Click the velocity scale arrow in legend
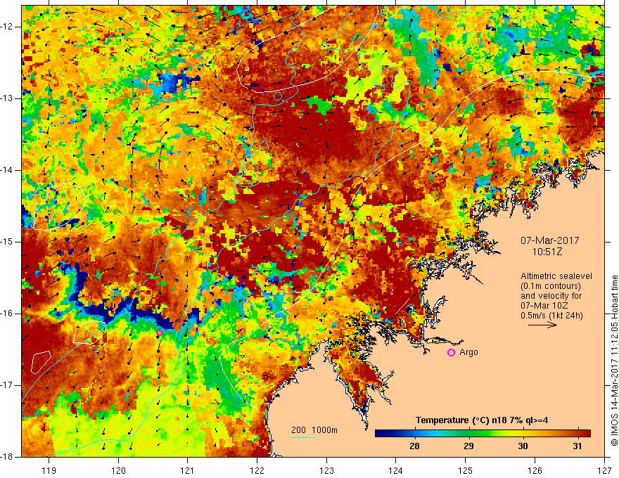Viewport: 619px width, 478px height. (x=542, y=325)
